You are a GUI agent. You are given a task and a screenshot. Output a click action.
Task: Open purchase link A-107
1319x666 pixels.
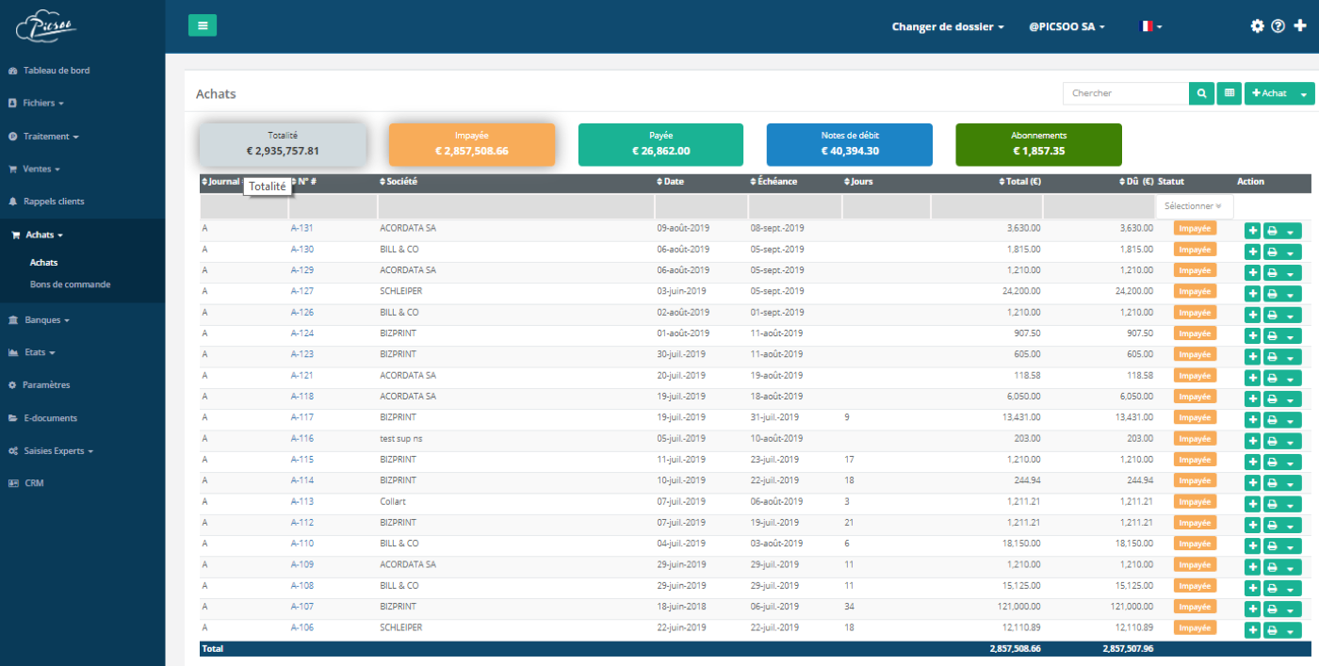(302, 607)
